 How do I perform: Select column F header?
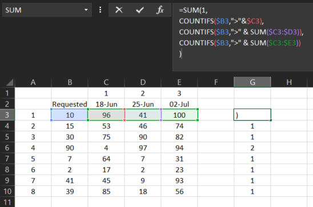216,82
